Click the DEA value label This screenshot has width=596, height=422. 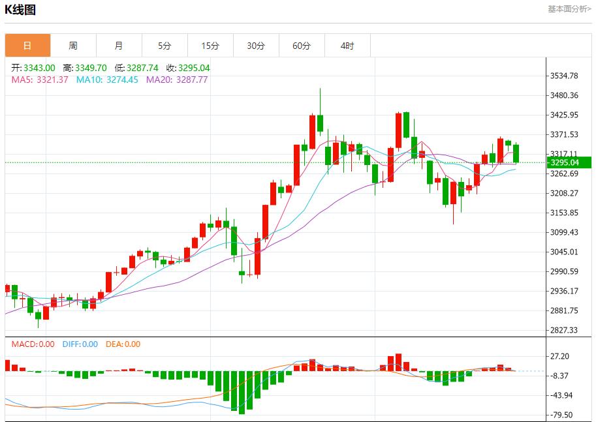tap(123, 344)
